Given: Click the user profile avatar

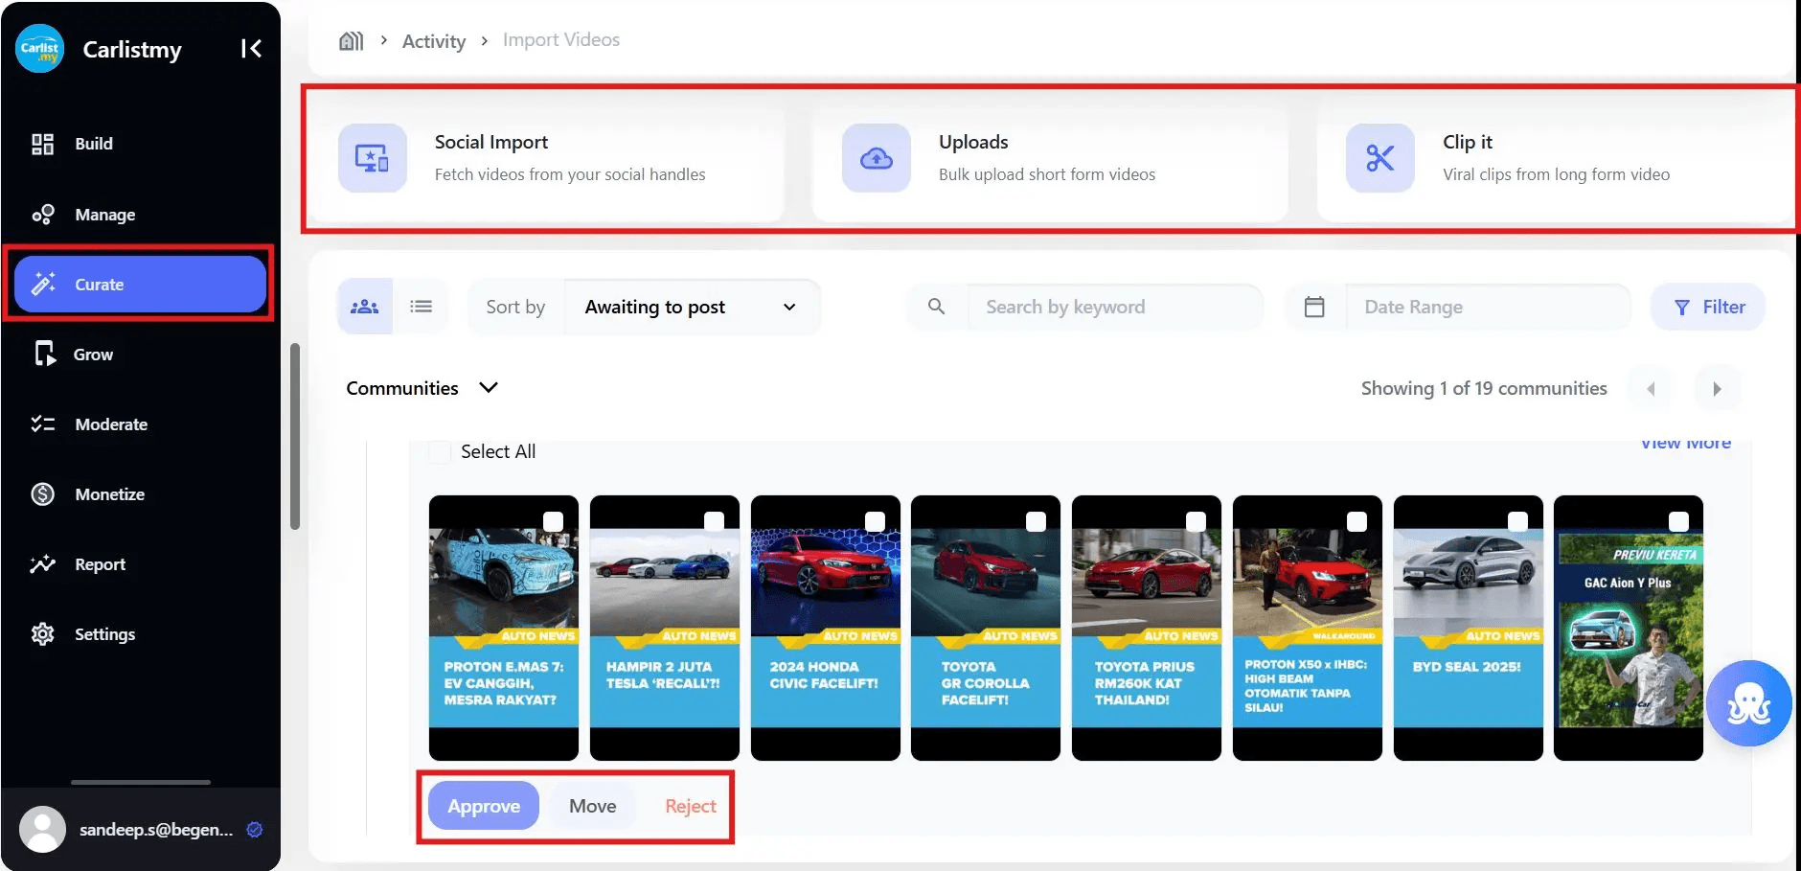Looking at the screenshot, I should click(x=42, y=829).
